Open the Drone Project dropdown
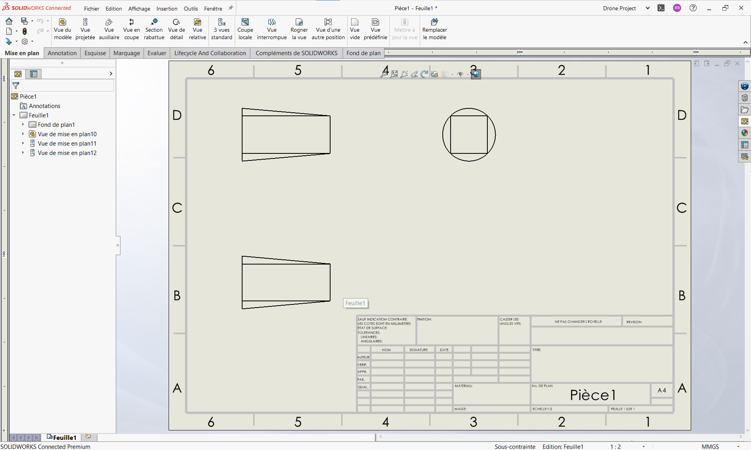Viewport: 751px width, 450px height. (x=647, y=8)
